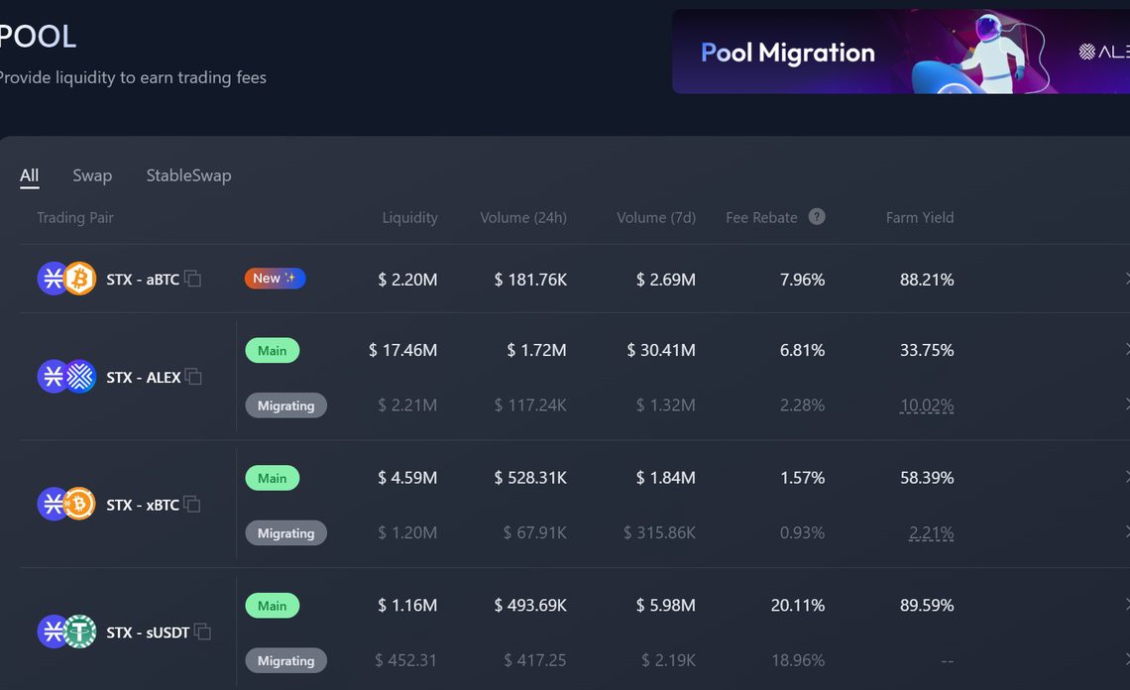Switch to the All pools tab

pyautogui.click(x=29, y=175)
